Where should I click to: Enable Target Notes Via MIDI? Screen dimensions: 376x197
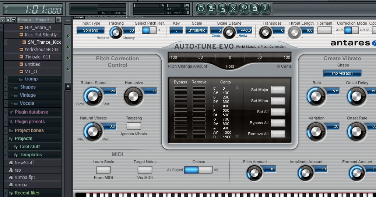tap(145, 170)
